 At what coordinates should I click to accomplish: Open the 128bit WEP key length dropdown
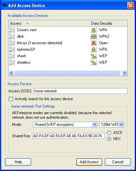point(112,125)
